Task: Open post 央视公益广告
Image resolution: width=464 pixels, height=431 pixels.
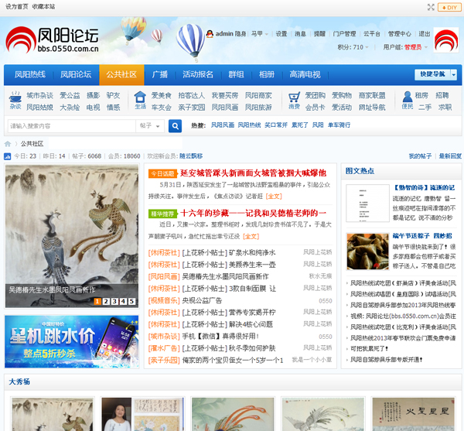Action: pos(202,301)
